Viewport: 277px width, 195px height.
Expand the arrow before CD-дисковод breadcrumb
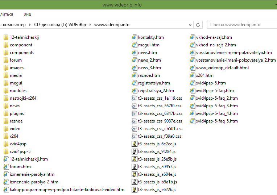coord(30,25)
